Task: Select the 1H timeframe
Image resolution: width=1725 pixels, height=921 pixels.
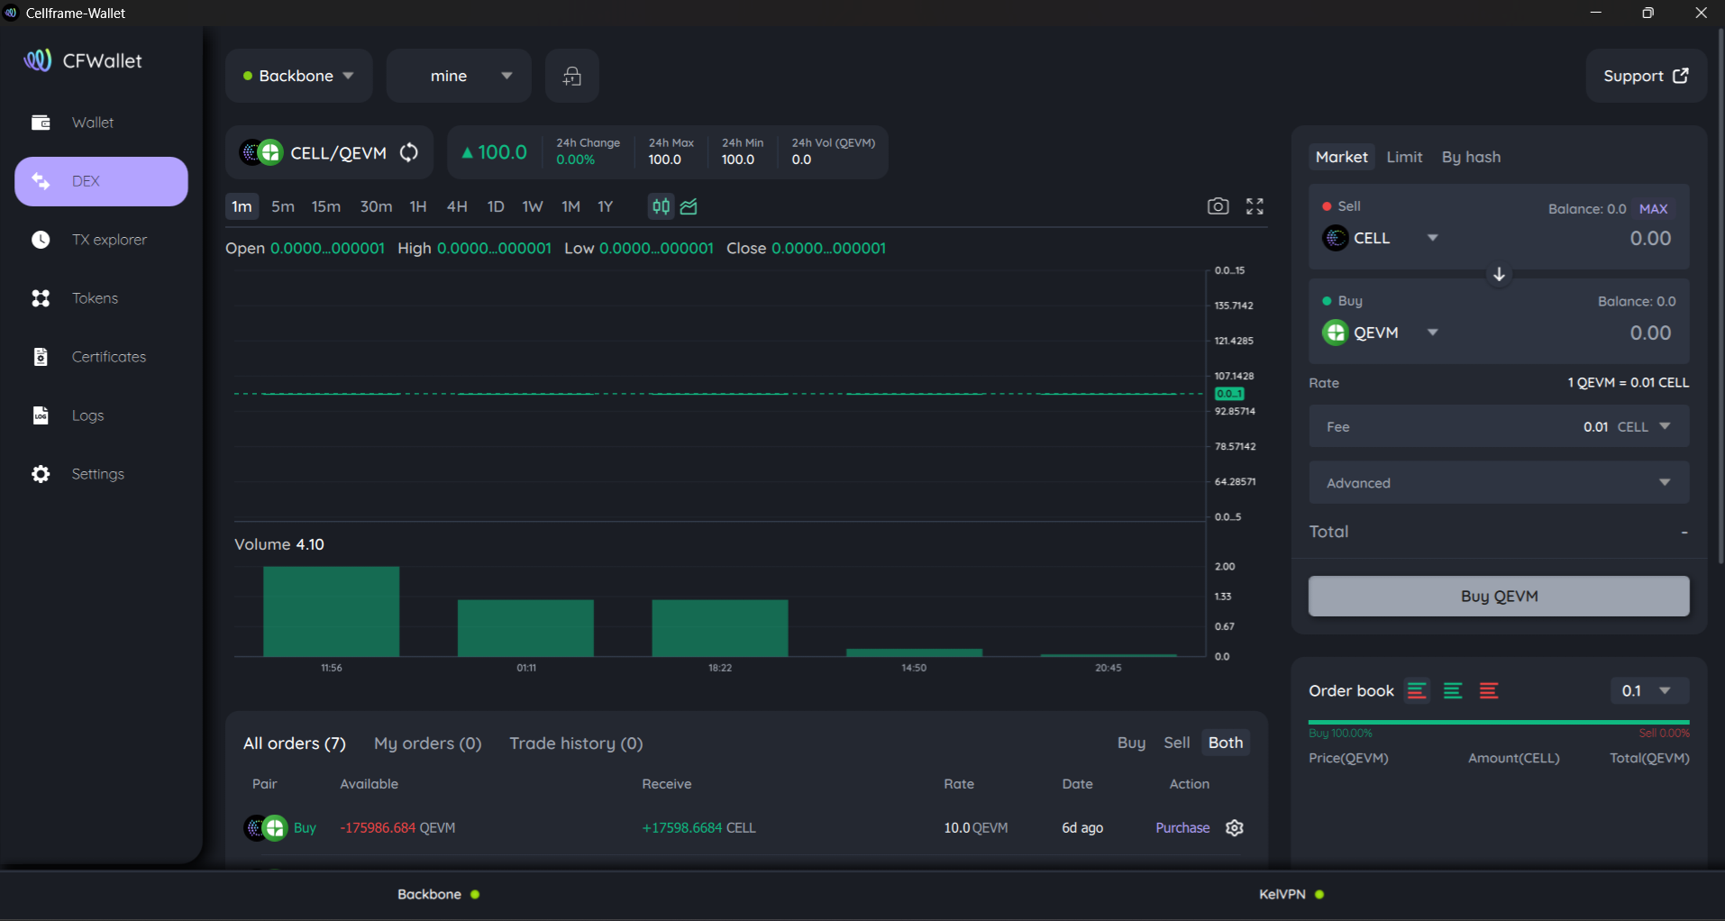Action: (418, 206)
